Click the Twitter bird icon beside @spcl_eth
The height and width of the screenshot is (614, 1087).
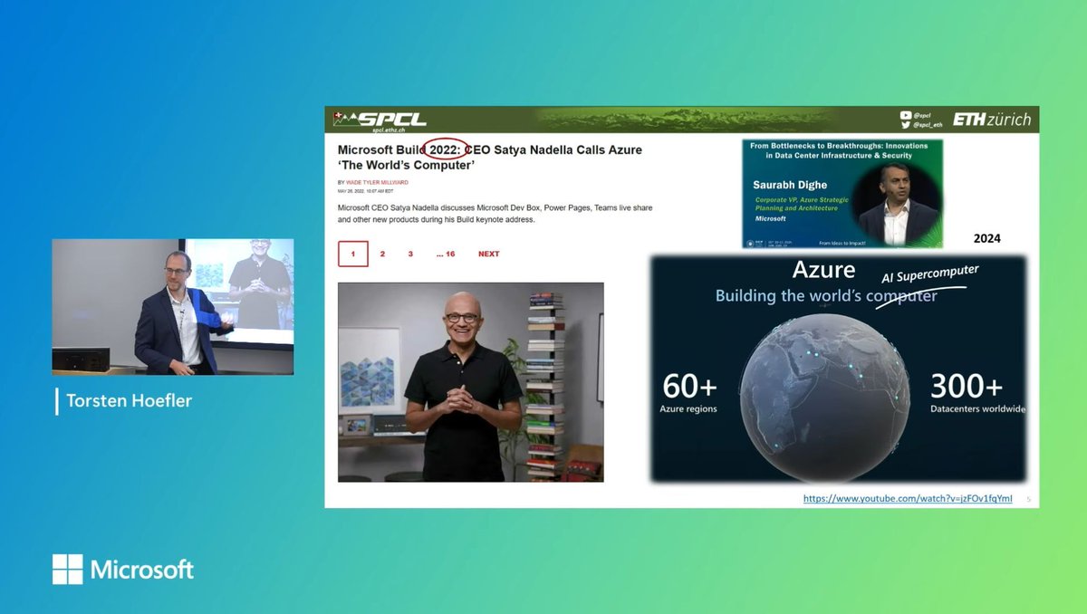point(906,125)
